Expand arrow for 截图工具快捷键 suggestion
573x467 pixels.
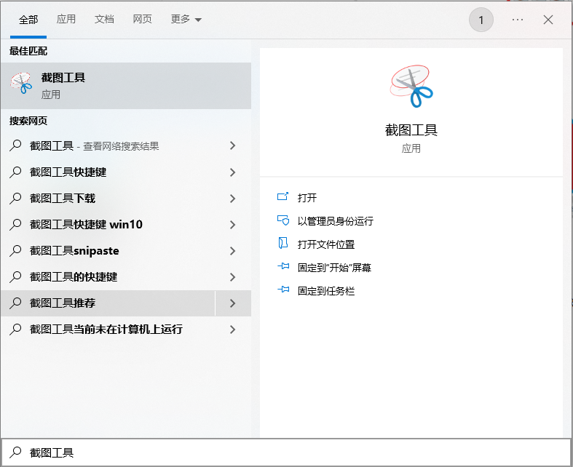(x=232, y=172)
